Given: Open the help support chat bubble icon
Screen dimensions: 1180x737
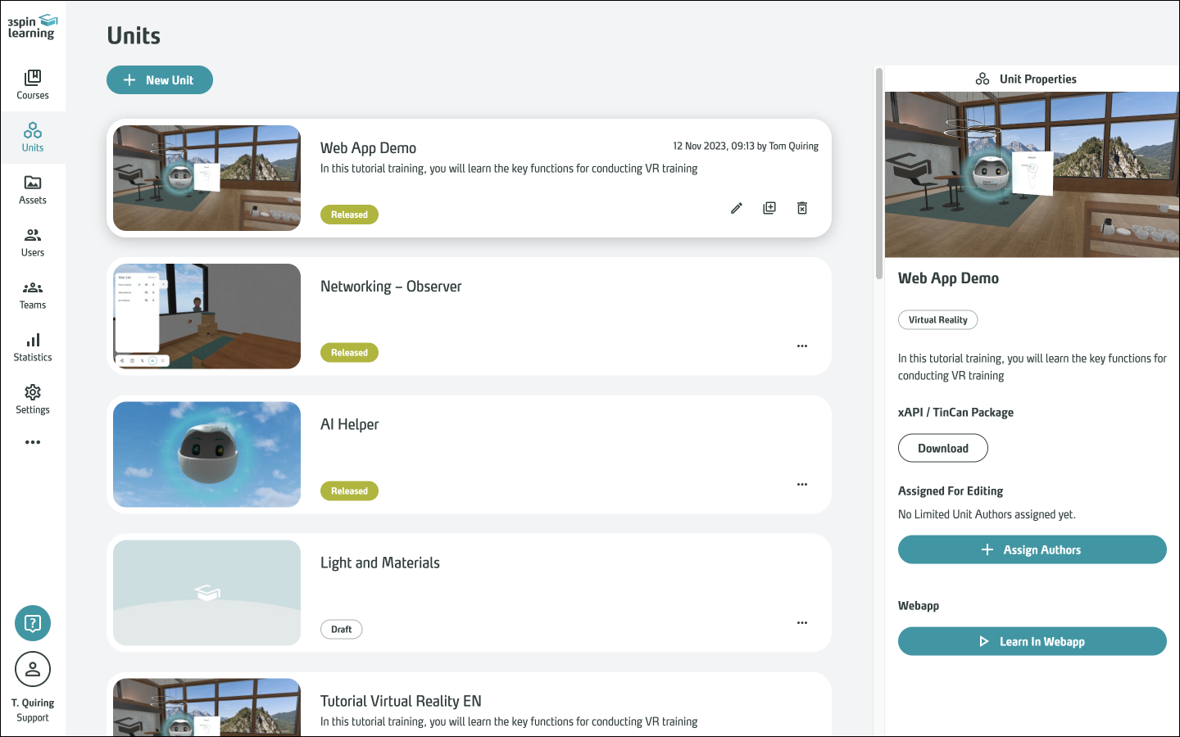Looking at the screenshot, I should click(33, 623).
